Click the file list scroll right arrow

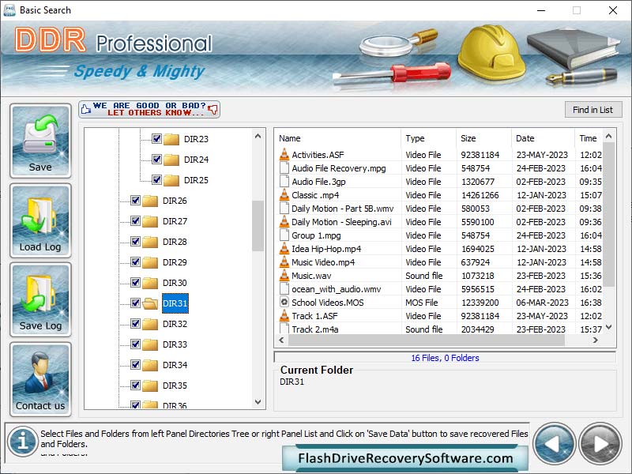coord(596,340)
